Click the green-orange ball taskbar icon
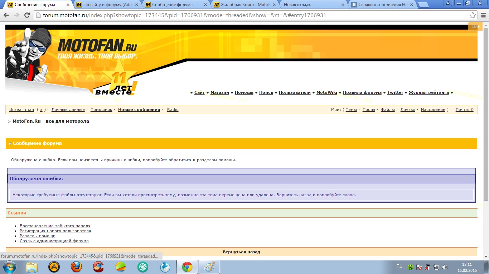Viewport: 489px width, 274px height. click(121, 267)
